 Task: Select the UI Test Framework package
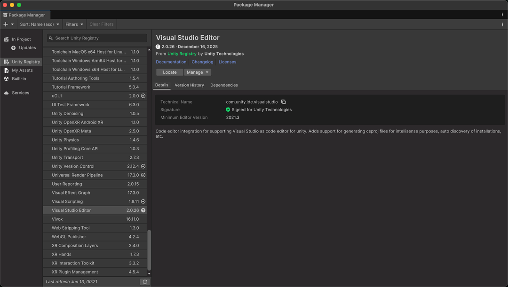[x=95, y=104]
